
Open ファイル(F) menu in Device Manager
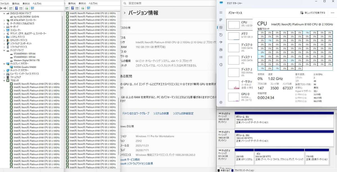click(x=5, y=3)
